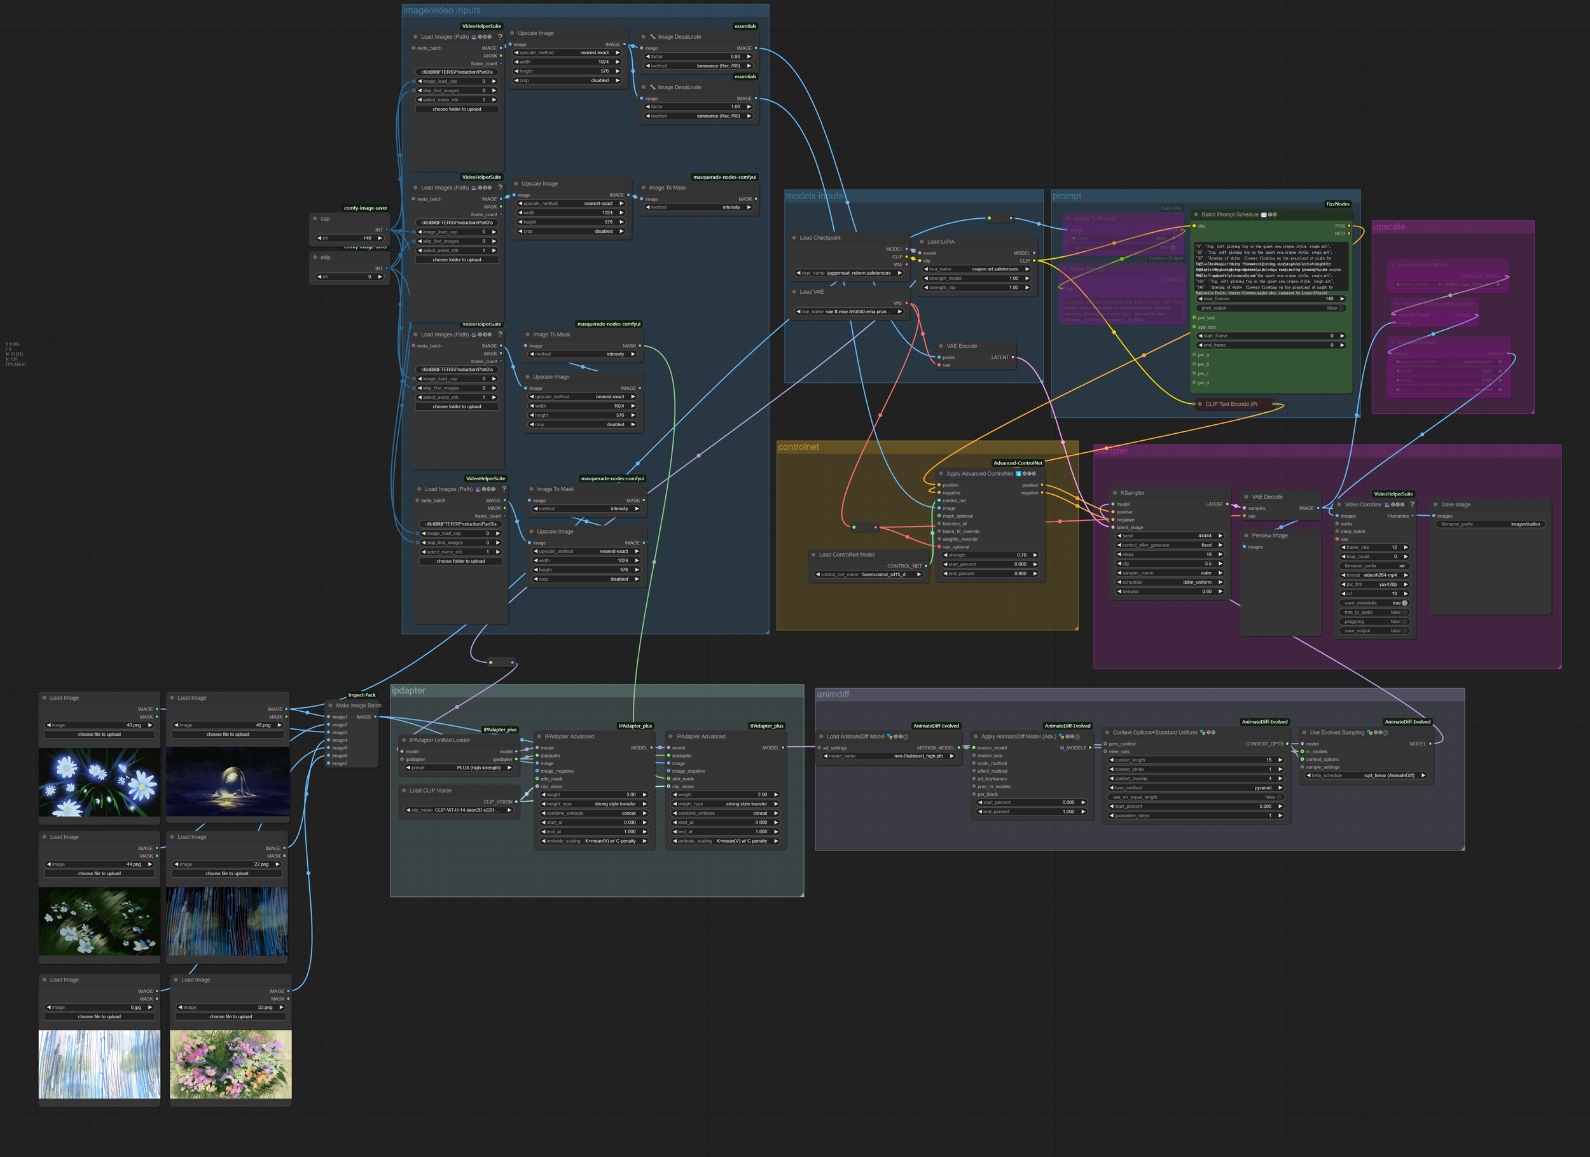Open the format video/h264-mp4 dropdown
1590x1157 pixels.
1375,575
